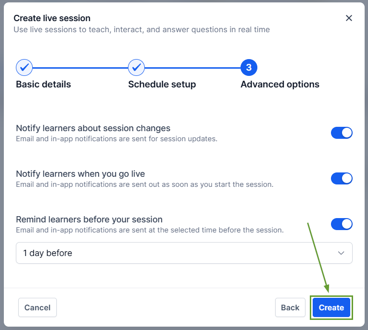
Task: Go to the Basic details step label
Action: tap(43, 85)
